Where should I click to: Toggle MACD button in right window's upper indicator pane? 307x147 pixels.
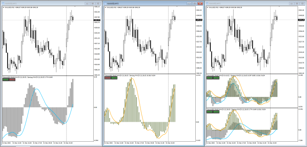click(x=210, y=78)
